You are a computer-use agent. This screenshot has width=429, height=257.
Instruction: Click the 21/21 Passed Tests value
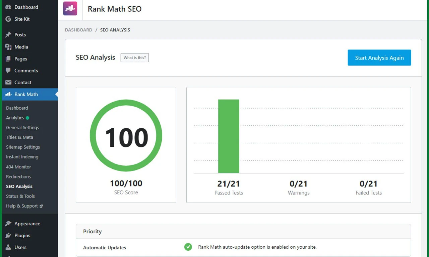tap(229, 184)
